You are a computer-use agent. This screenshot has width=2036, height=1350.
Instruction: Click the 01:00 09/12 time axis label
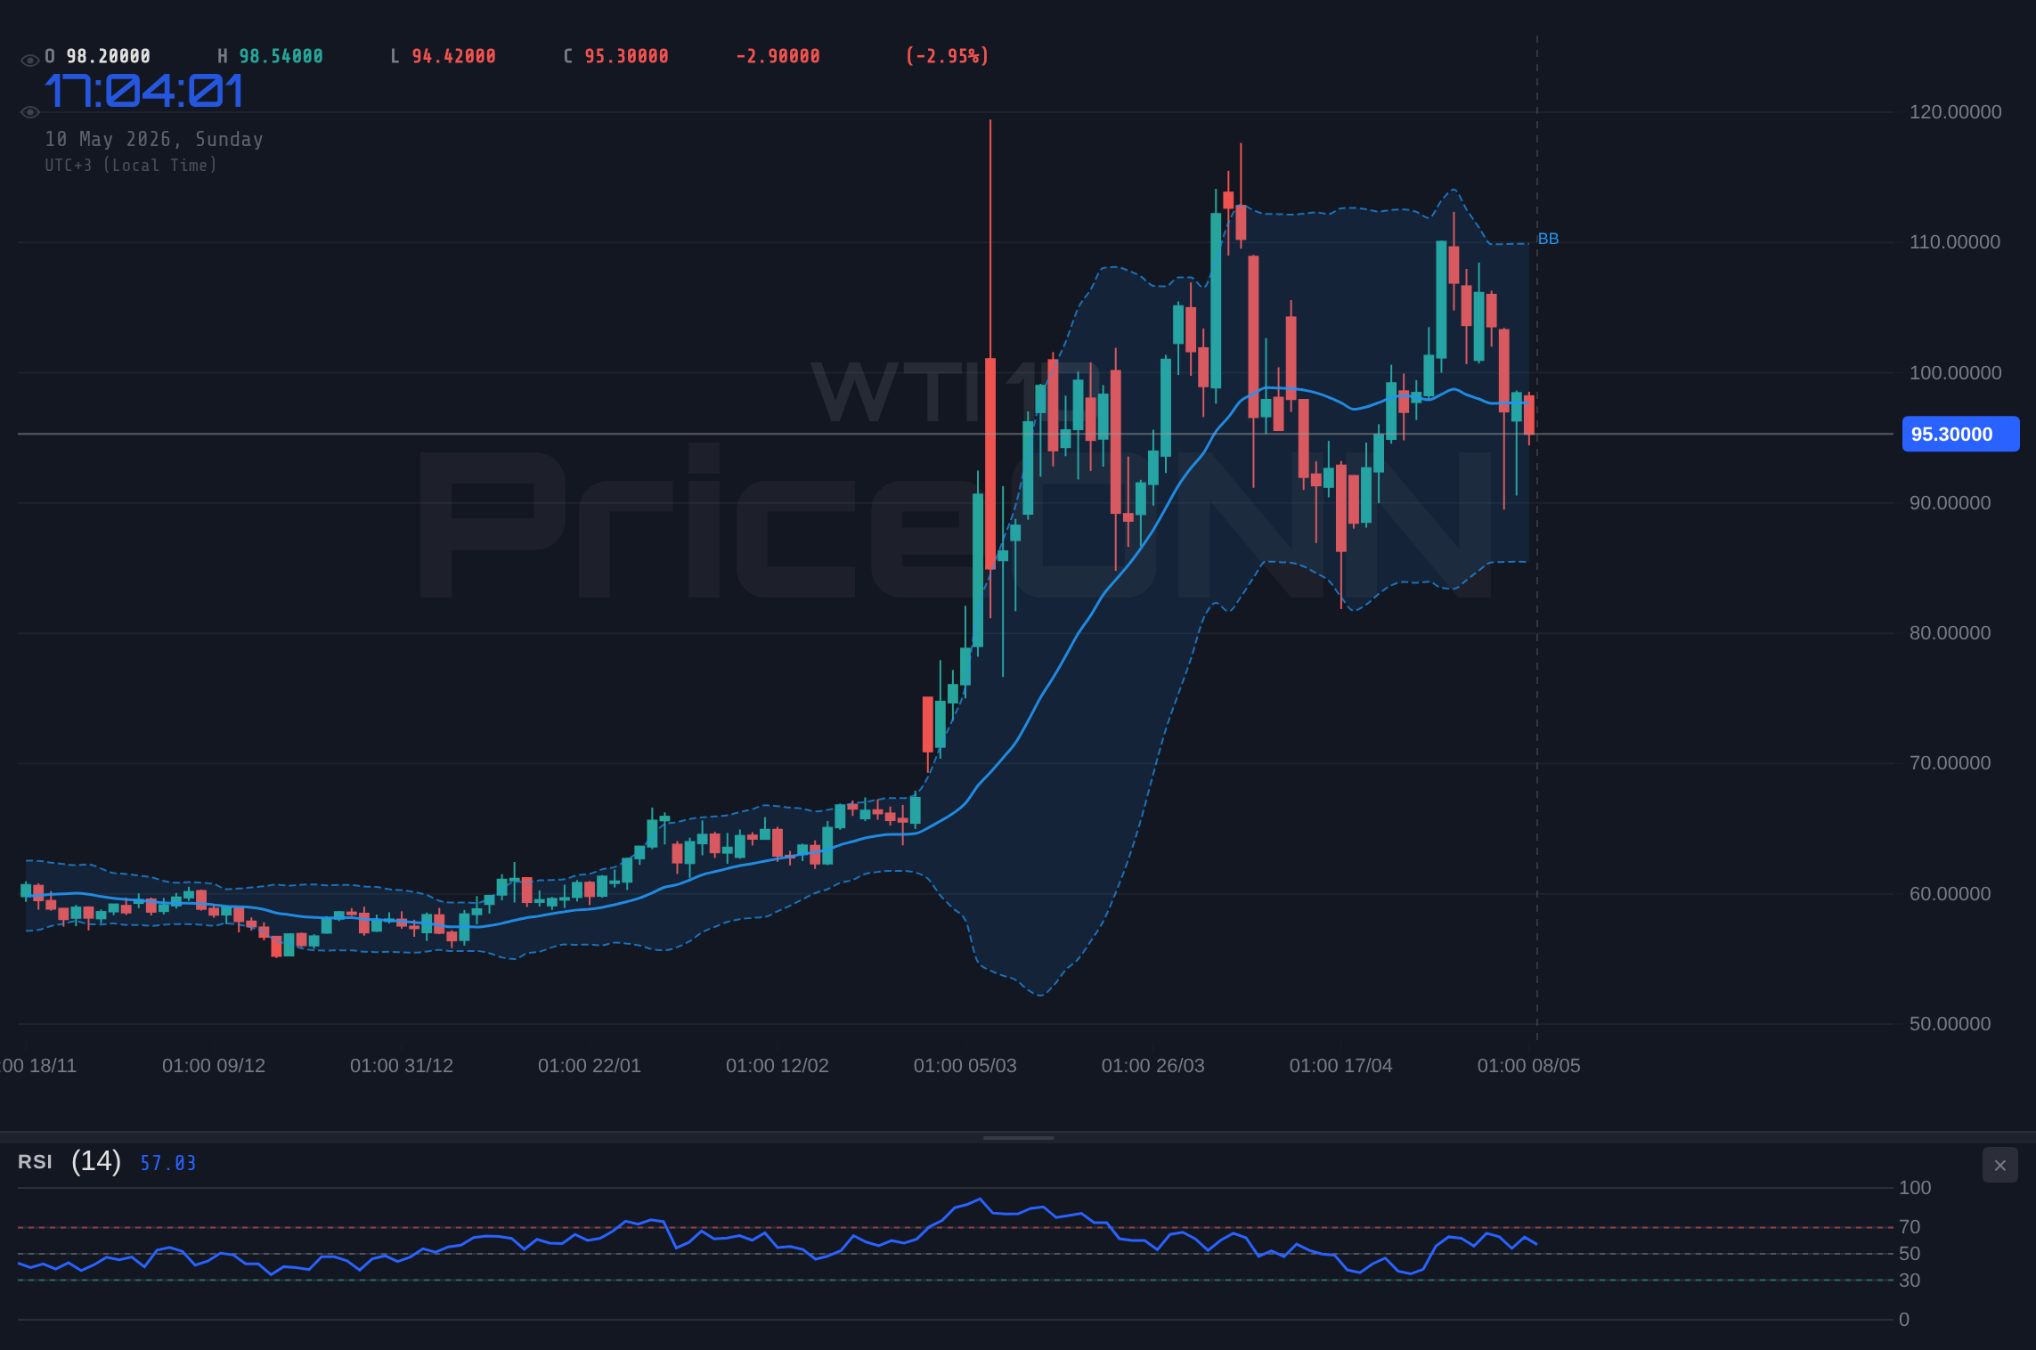[214, 1065]
